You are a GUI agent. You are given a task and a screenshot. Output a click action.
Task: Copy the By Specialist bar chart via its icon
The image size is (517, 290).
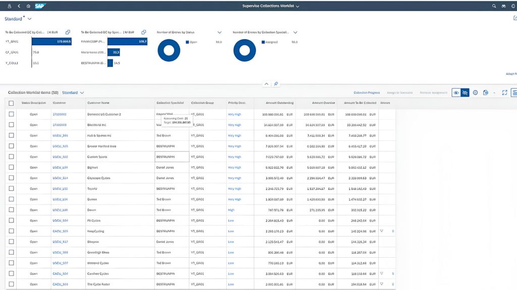pos(144,32)
